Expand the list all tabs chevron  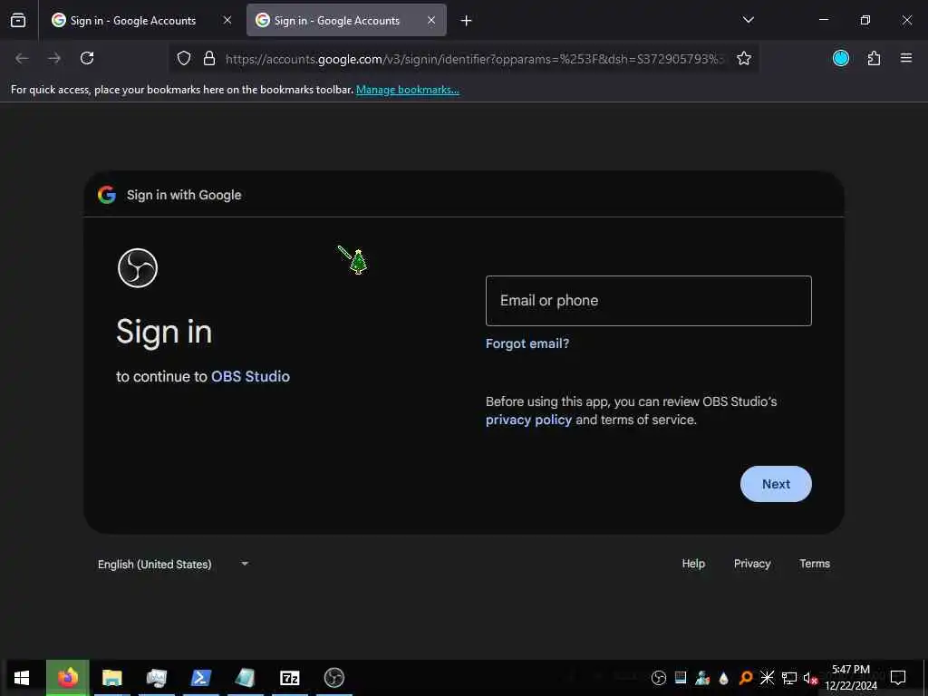pos(748,20)
